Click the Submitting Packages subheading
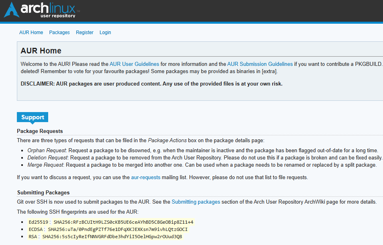Viewport: 383px width, 245px height. pos(43,192)
